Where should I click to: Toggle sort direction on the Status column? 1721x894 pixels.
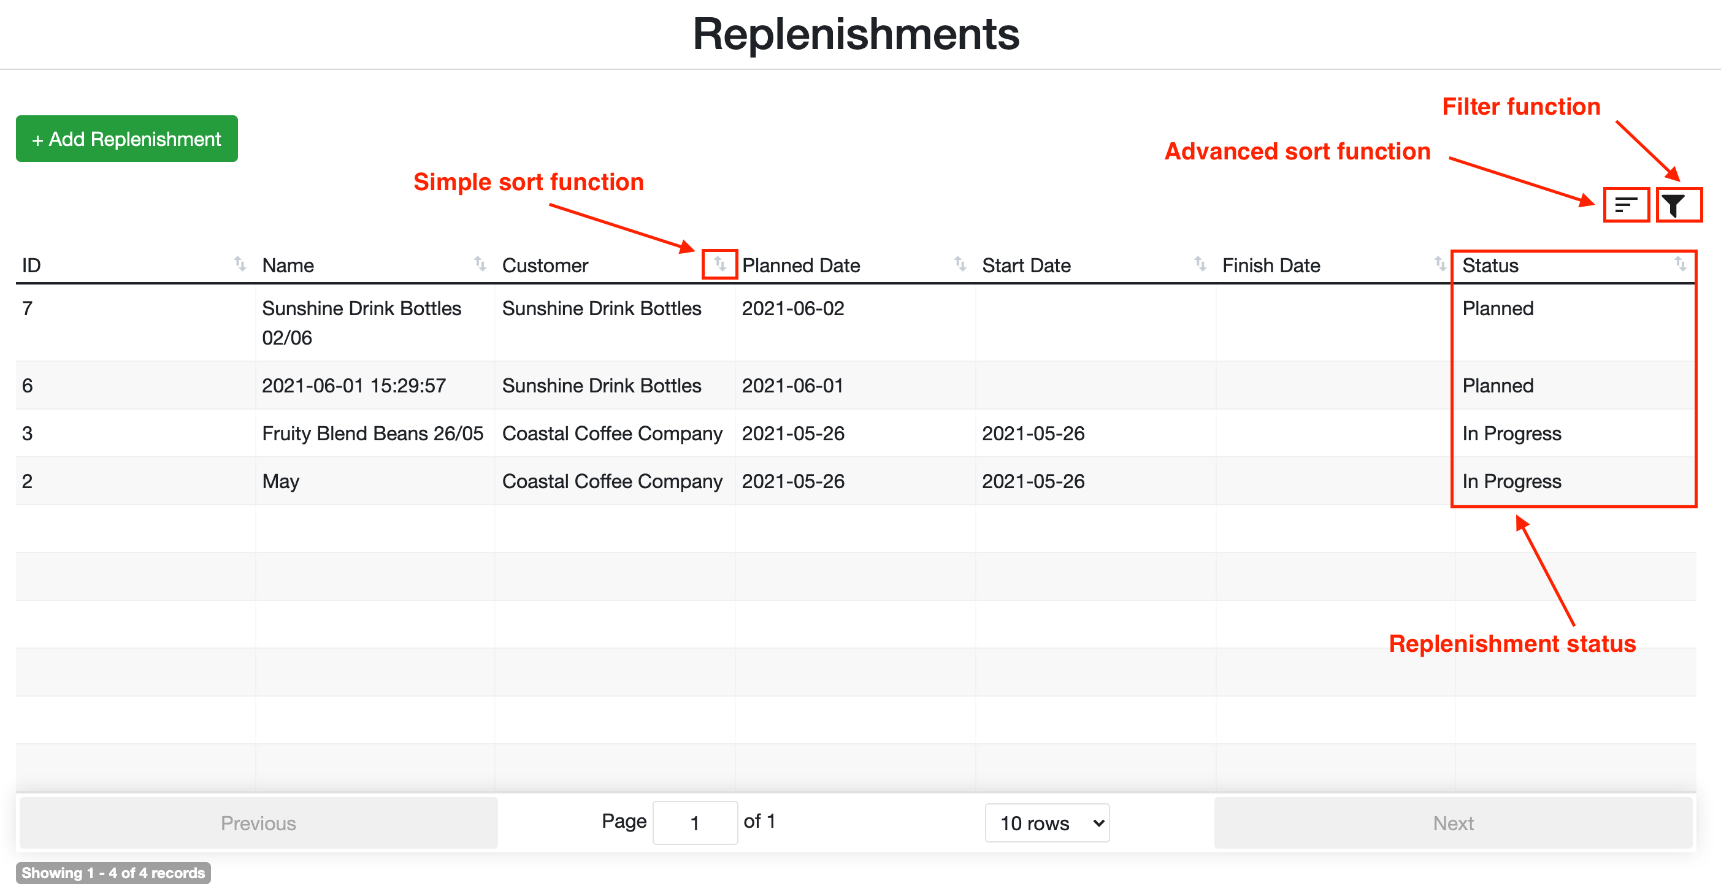pyautogui.click(x=1681, y=265)
